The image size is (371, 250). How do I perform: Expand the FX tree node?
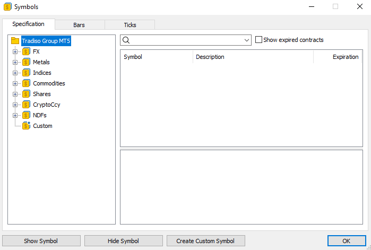click(x=15, y=51)
